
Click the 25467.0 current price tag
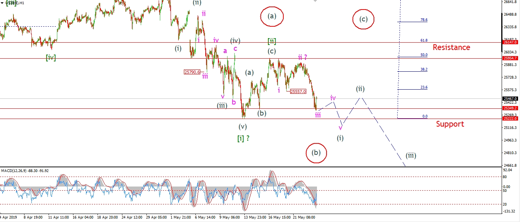pos(510,98)
